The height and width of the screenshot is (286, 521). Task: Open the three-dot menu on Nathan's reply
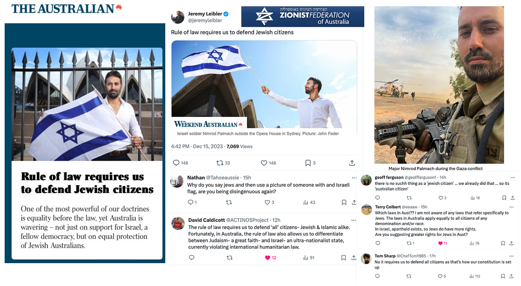pos(354,178)
